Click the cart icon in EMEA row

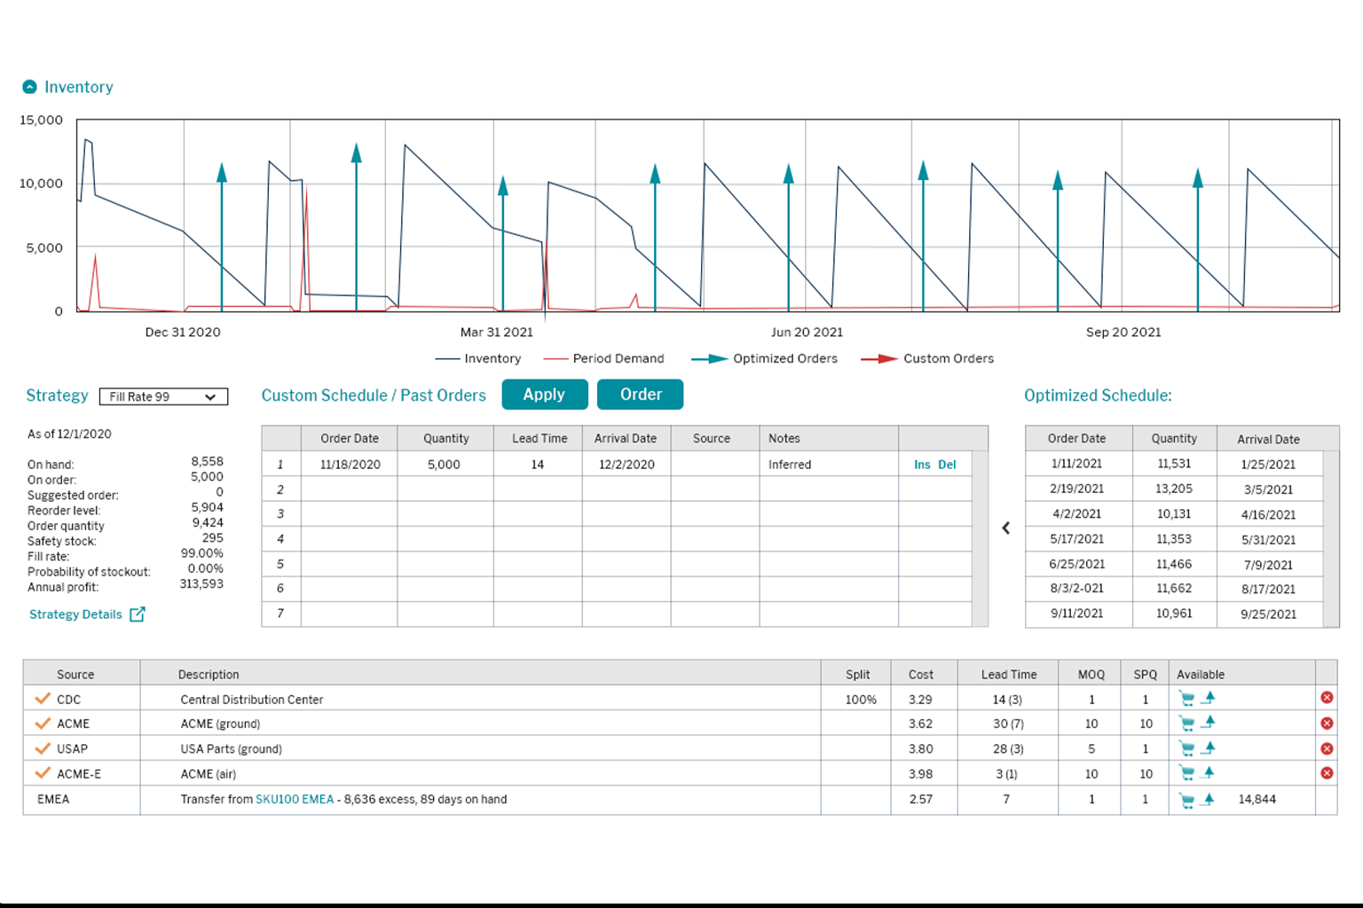[x=1186, y=800]
